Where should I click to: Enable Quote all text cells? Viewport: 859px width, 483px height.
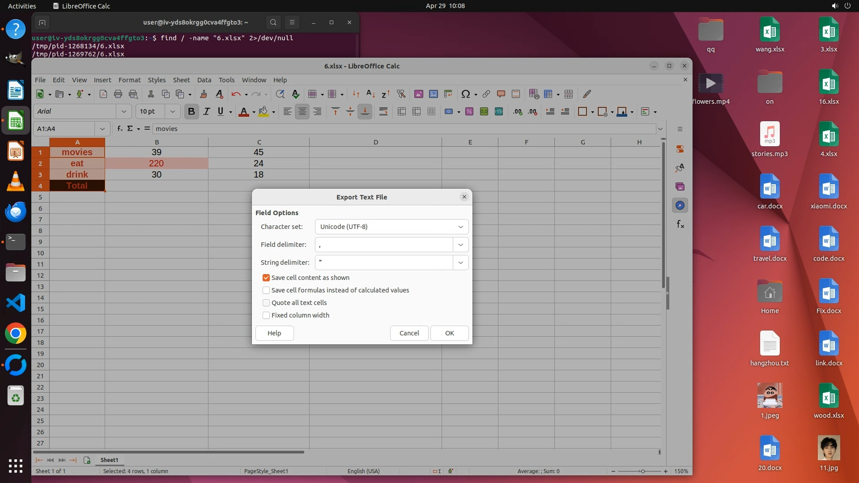click(x=266, y=303)
